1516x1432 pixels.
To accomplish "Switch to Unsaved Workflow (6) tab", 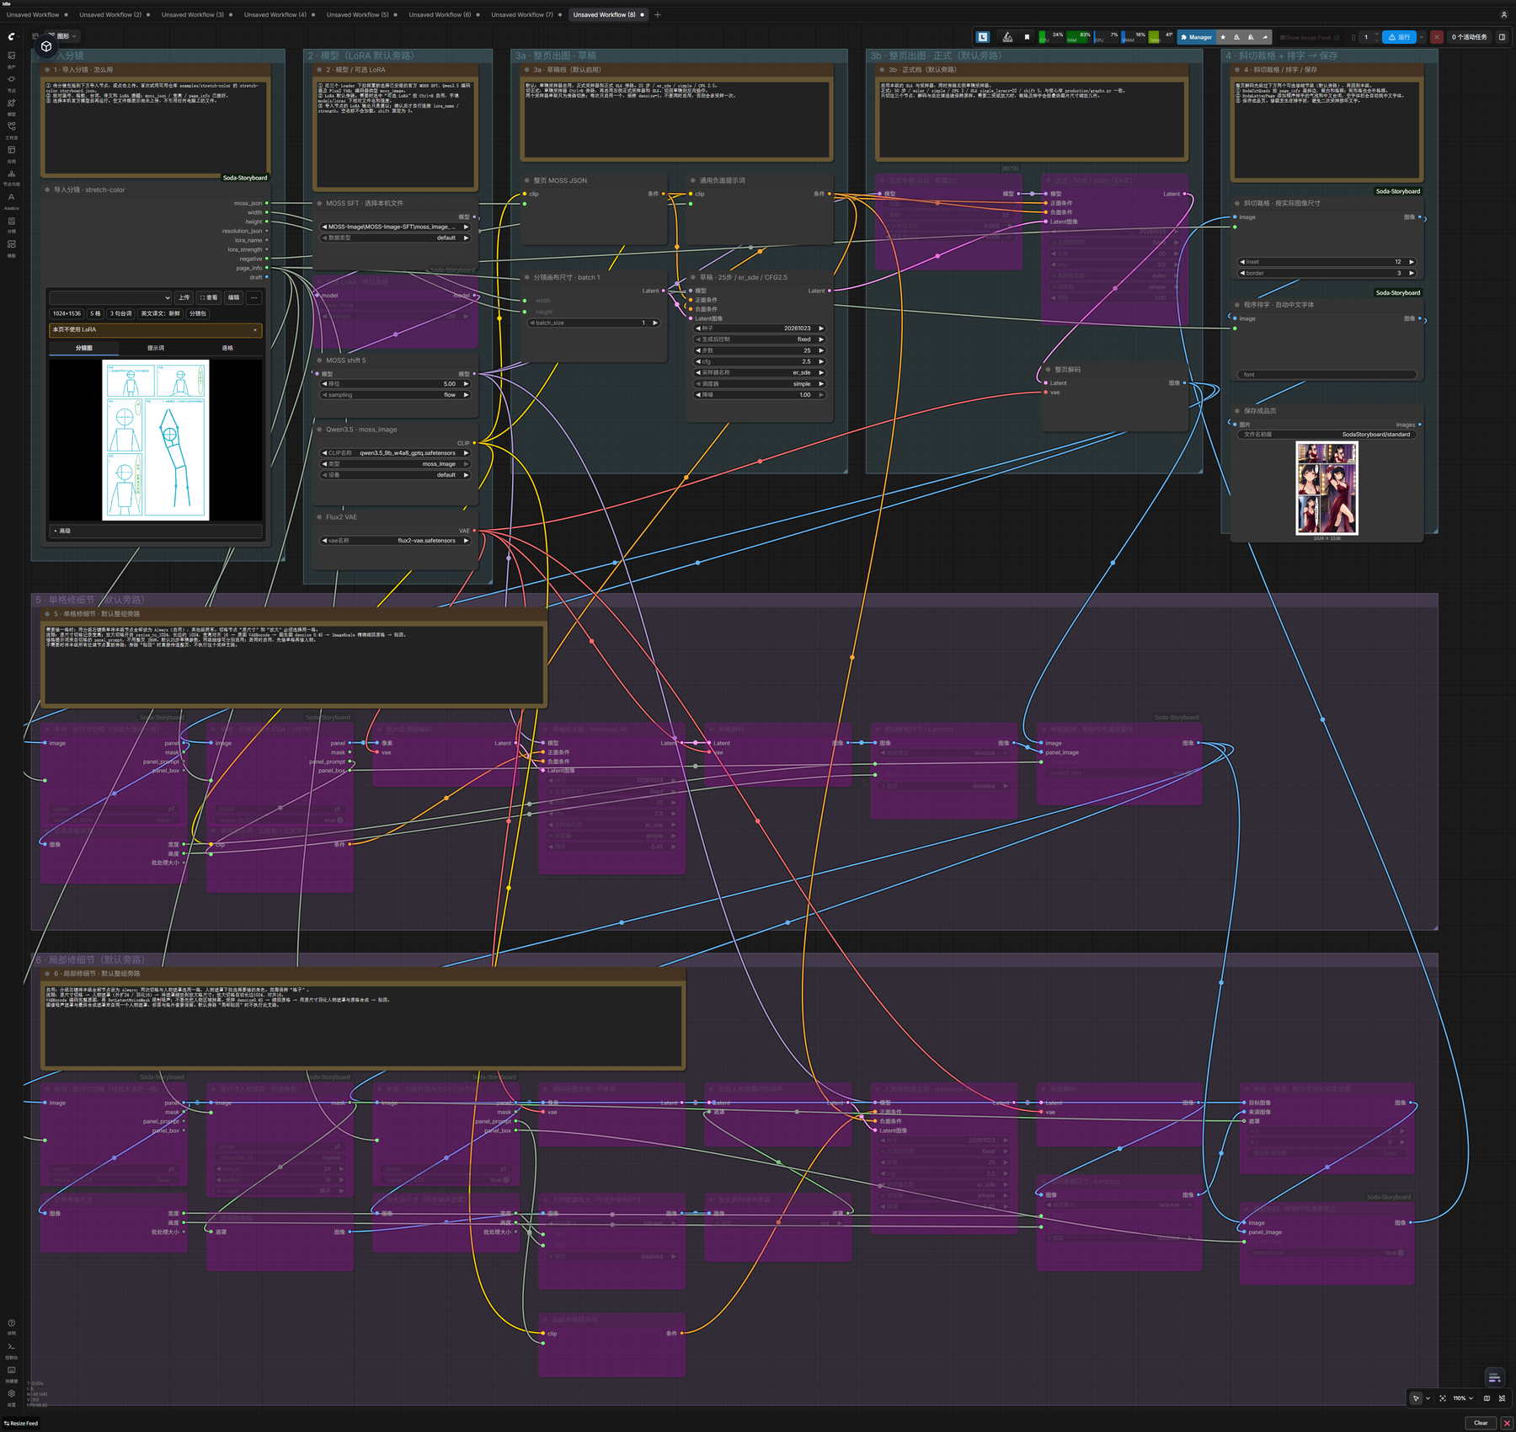I will click(x=440, y=14).
